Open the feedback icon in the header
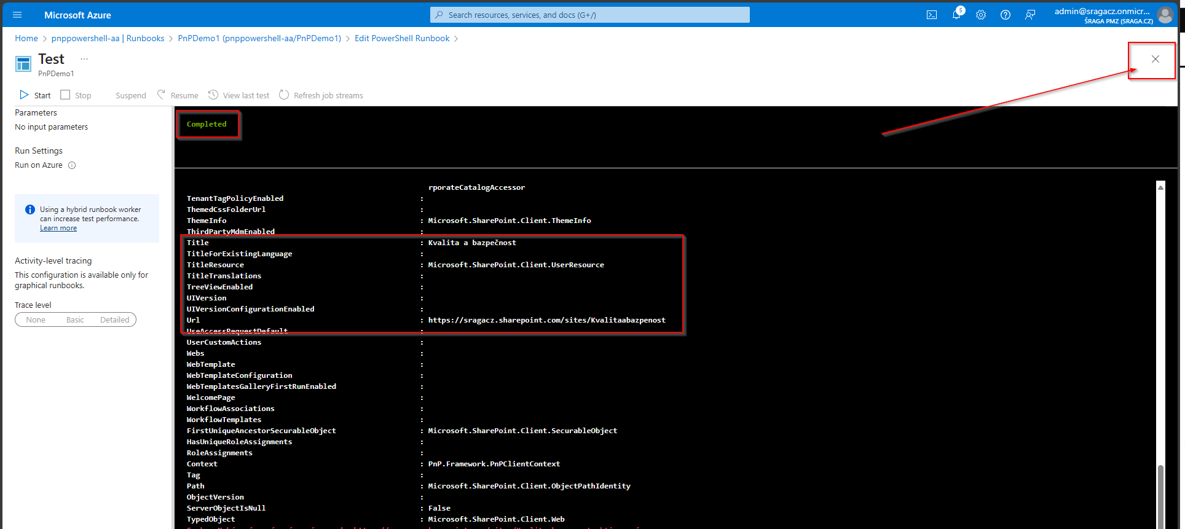This screenshot has height=529, width=1185. coord(1030,15)
